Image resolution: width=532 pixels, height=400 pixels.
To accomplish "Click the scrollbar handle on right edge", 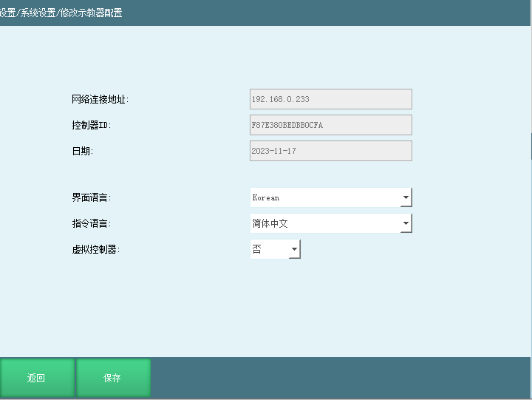I will pos(530,148).
